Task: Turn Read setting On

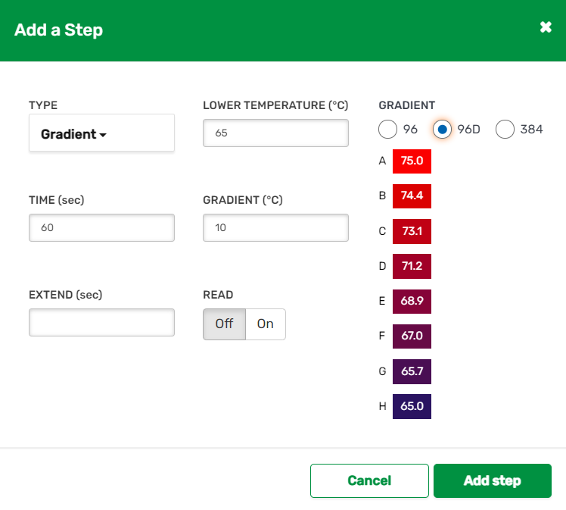Action: tap(266, 324)
